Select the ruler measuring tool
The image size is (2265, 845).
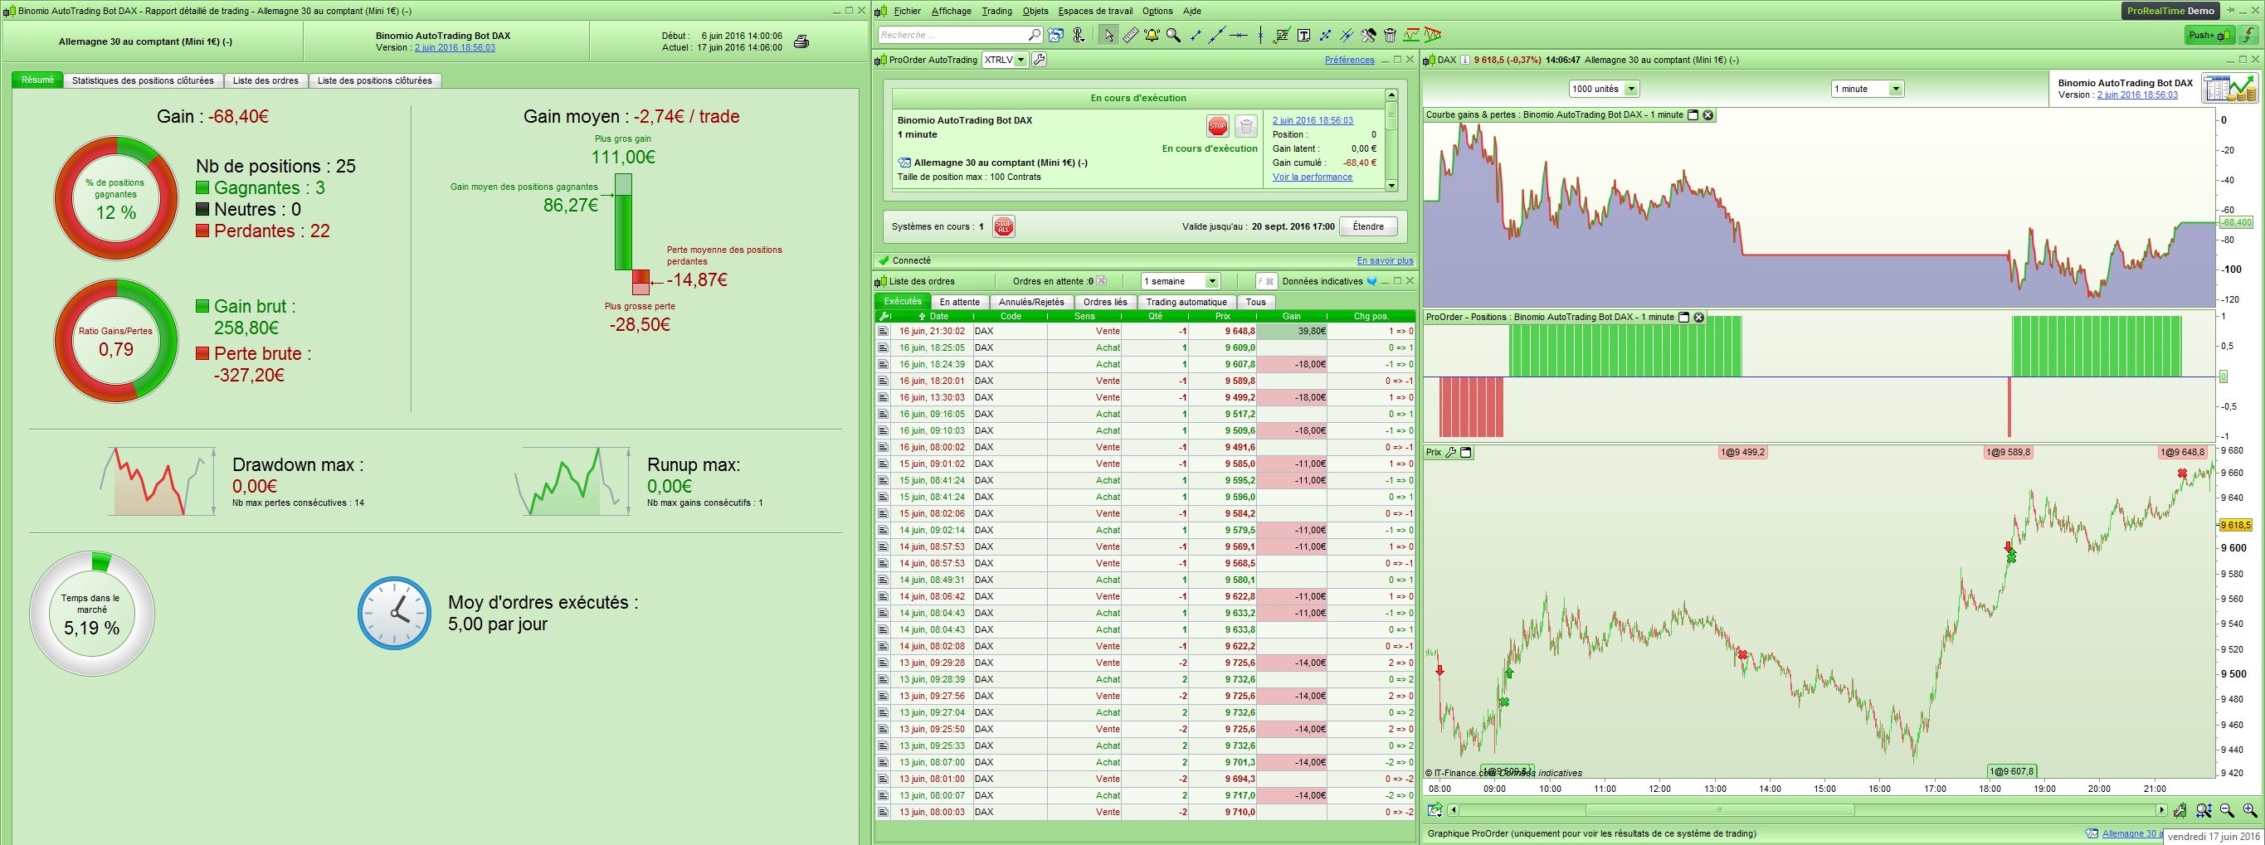tap(1131, 36)
